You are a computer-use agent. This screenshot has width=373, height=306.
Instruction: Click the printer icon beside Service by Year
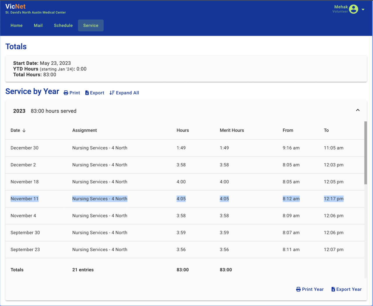pyautogui.click(x=66, y=93)
